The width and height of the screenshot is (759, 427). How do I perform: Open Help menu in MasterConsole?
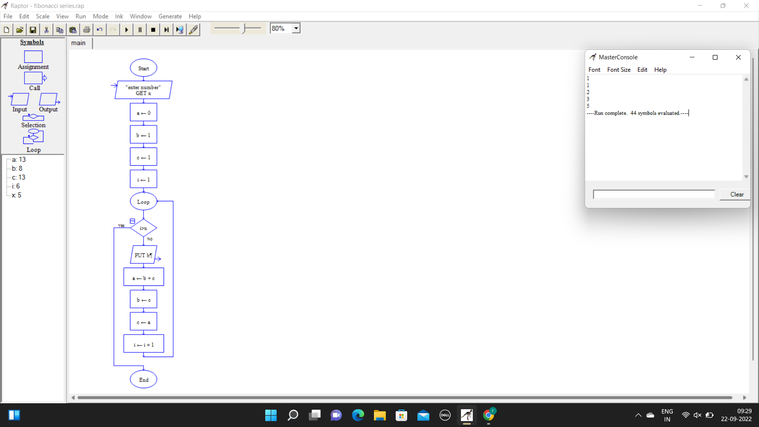[660, 70]
